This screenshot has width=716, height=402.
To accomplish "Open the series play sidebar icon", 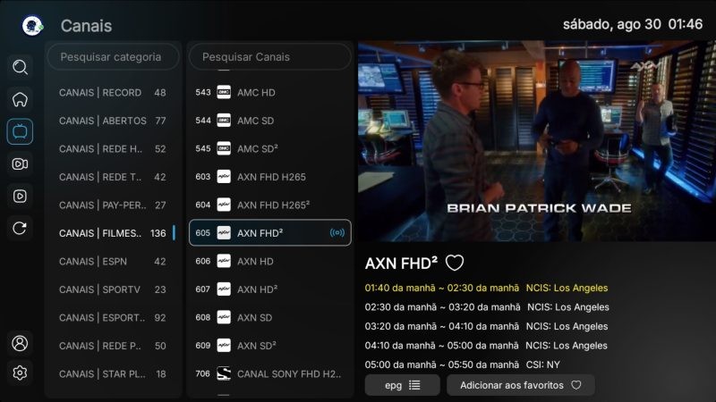I will [20, 196].
